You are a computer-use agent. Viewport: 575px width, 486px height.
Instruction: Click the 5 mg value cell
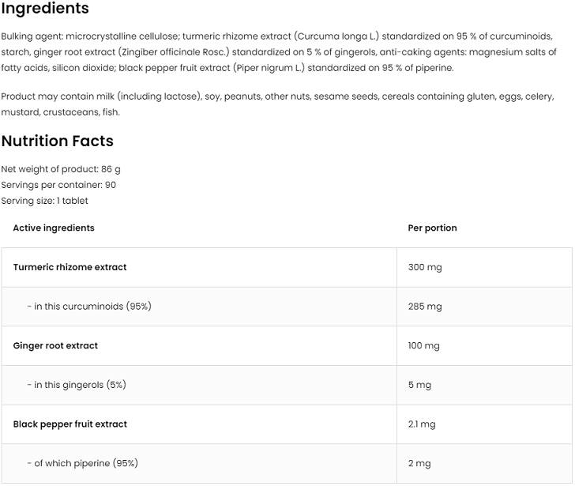coord(419,385)
